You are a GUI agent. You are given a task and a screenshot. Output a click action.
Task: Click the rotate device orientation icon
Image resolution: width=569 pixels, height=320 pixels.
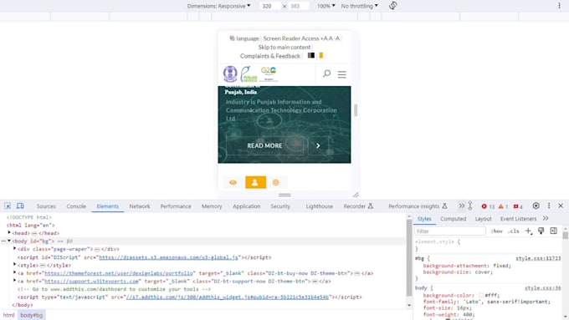coord(393,6)
